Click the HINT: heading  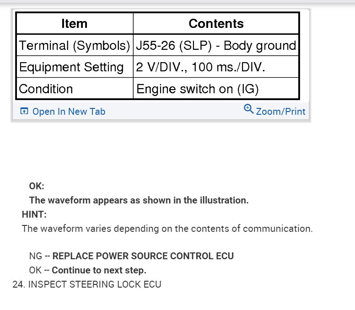[34, 214]
